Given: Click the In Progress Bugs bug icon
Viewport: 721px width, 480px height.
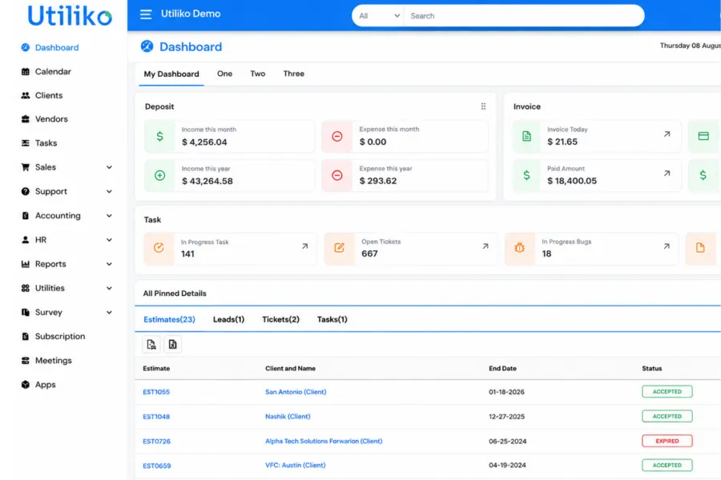Looking at the screenshot, I should pos(520,248).
